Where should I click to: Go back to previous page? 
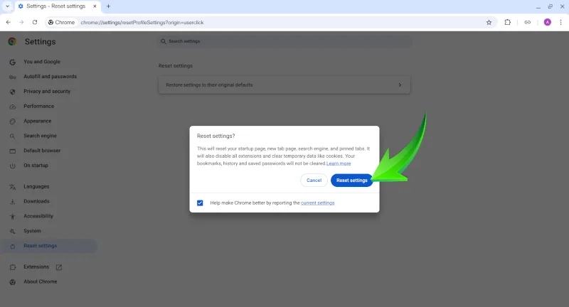coord(8,22)
